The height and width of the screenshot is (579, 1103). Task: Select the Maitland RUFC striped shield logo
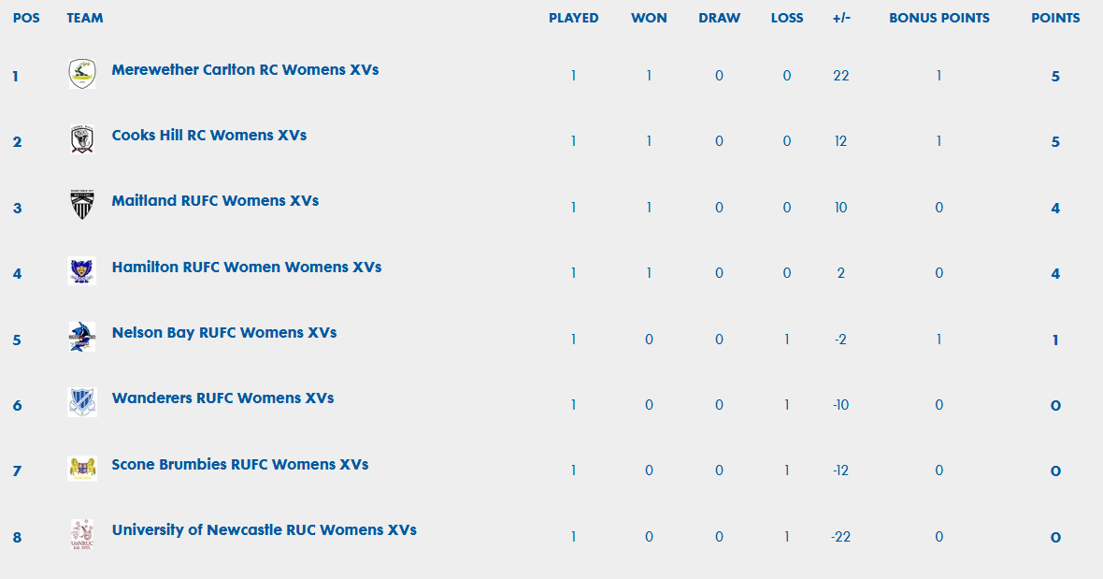pyautogui.click(x=81, y=205)
